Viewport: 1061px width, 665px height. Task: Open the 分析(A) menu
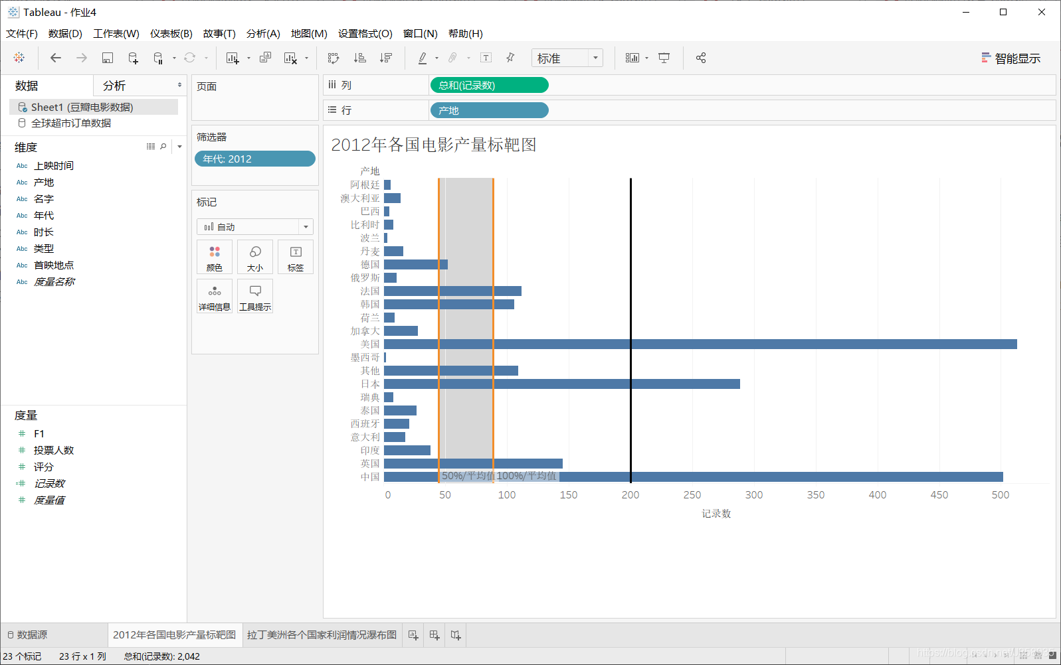263,33
